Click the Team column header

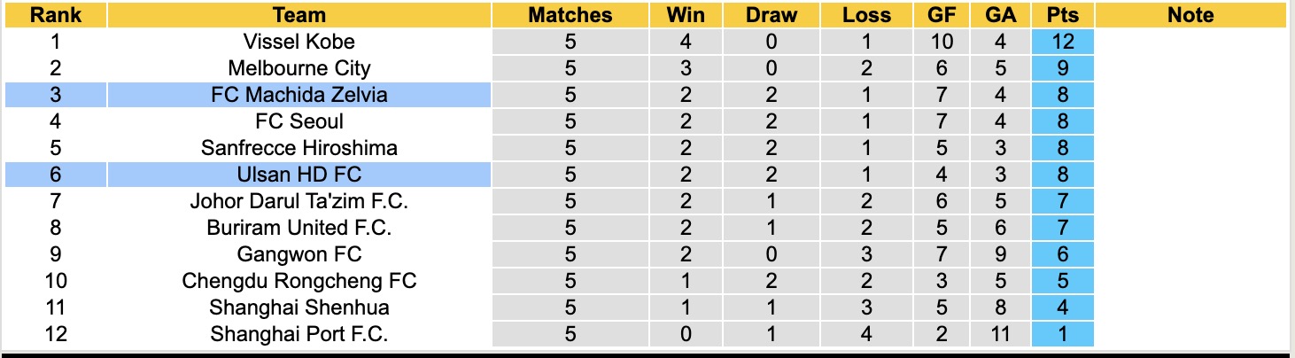(x=299, y=15)
